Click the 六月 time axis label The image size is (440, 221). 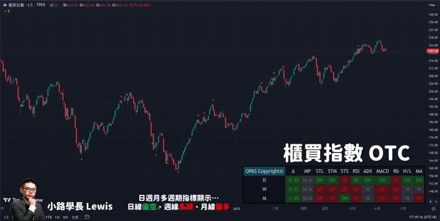click(353, 209)
